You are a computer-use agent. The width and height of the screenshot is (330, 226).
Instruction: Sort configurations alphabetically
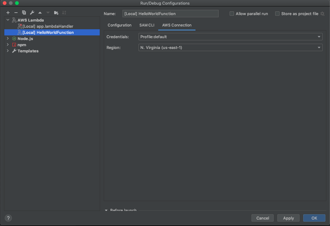[x=64, y=13]
